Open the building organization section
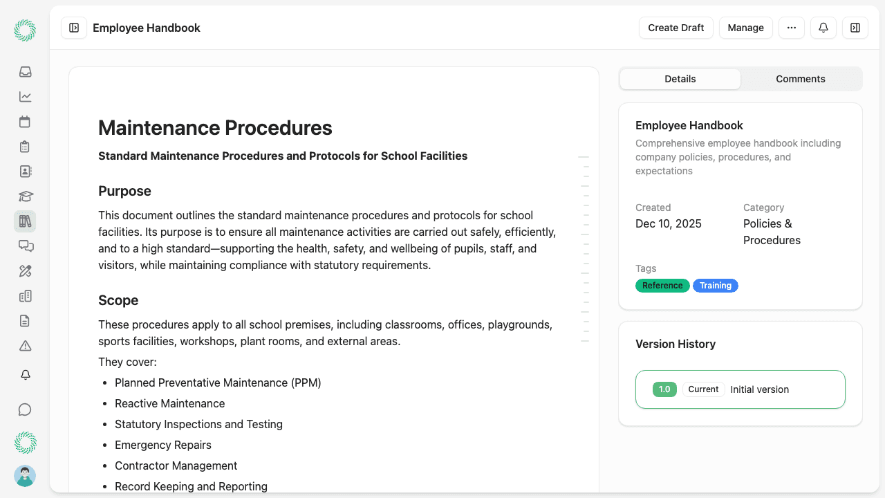885x498 pixels. 25,295
